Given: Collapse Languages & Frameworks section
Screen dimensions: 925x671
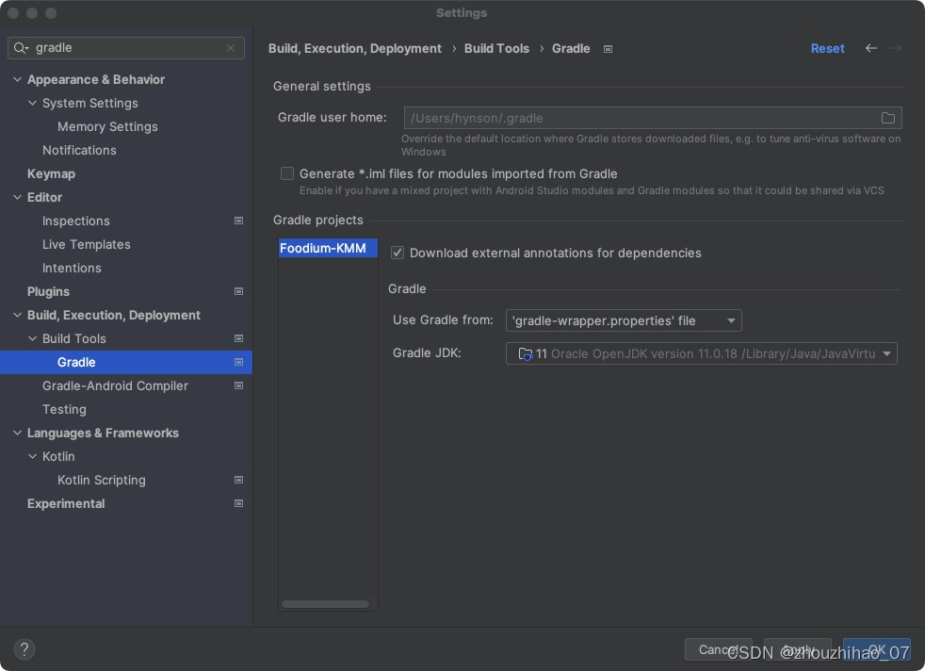Looking at the screenshot, I should click(x=17, y=434).
